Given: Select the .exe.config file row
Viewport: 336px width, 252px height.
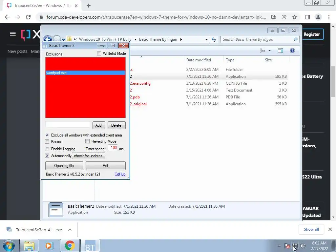Looking at the screenshot, I should 209,83.
